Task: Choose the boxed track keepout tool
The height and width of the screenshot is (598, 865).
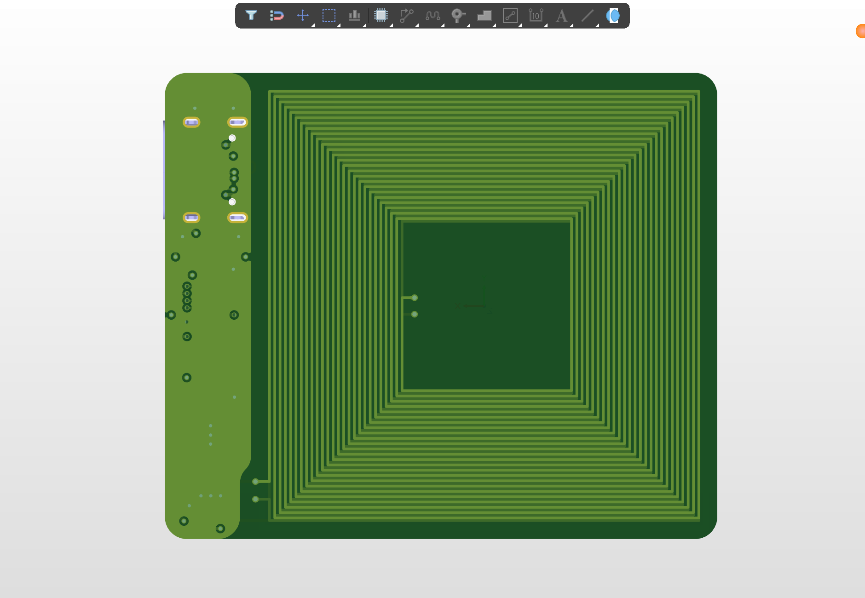Action: [510, 16]
